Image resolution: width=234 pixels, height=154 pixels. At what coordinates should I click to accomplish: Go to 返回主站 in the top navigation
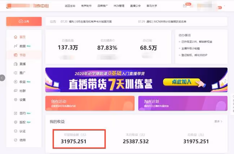click(x=70, y=6)
